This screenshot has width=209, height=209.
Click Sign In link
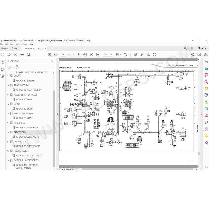202,48
